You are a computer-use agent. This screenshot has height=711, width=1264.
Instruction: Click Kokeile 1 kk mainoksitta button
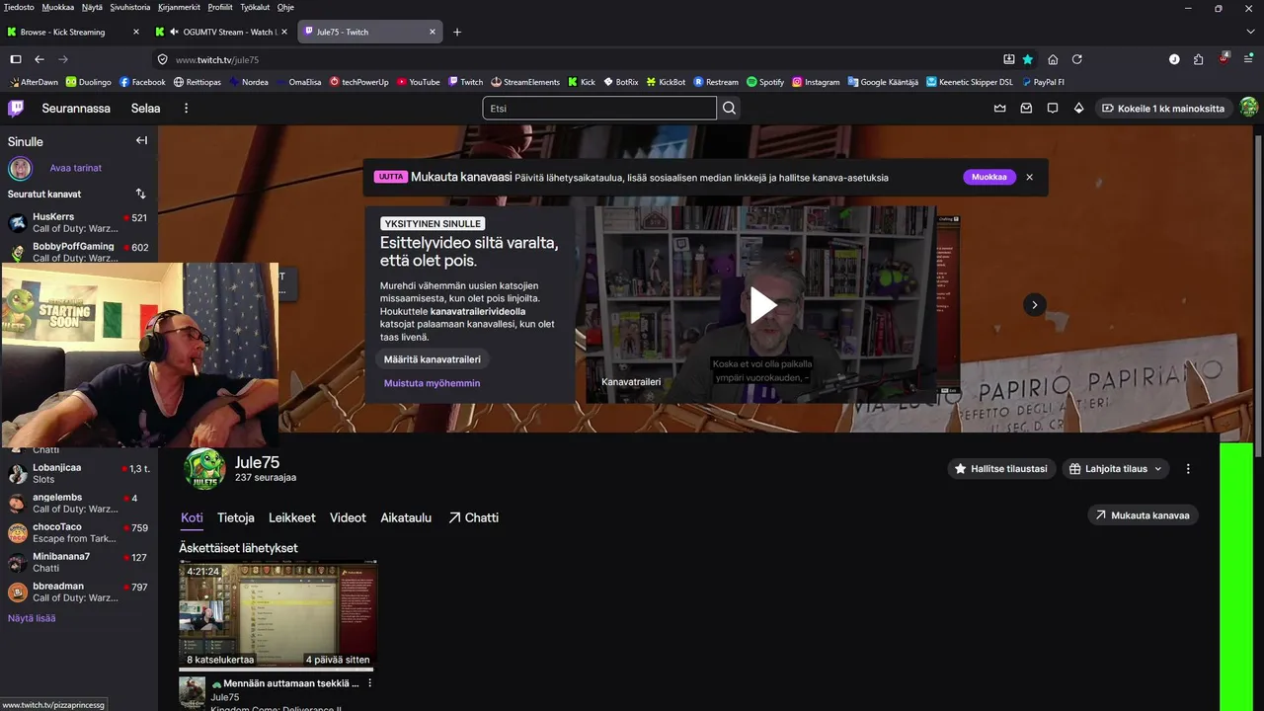(x=1163, y=108)
